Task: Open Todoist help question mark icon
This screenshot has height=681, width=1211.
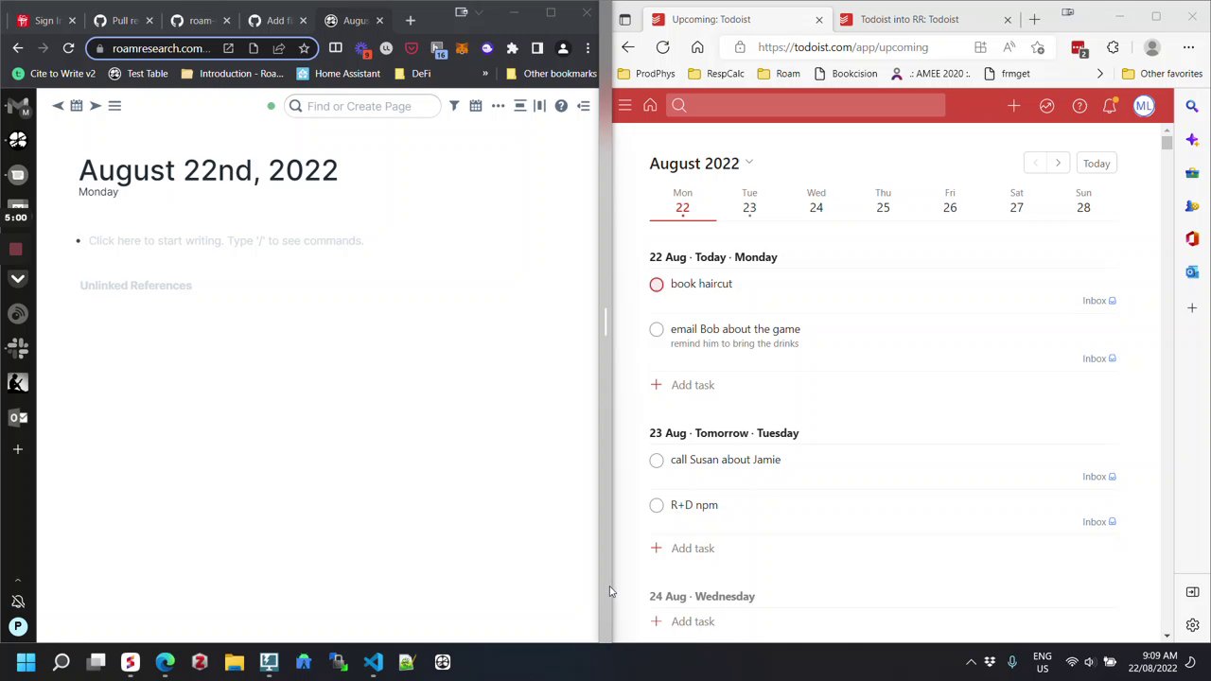Action: pos(1079,106)
